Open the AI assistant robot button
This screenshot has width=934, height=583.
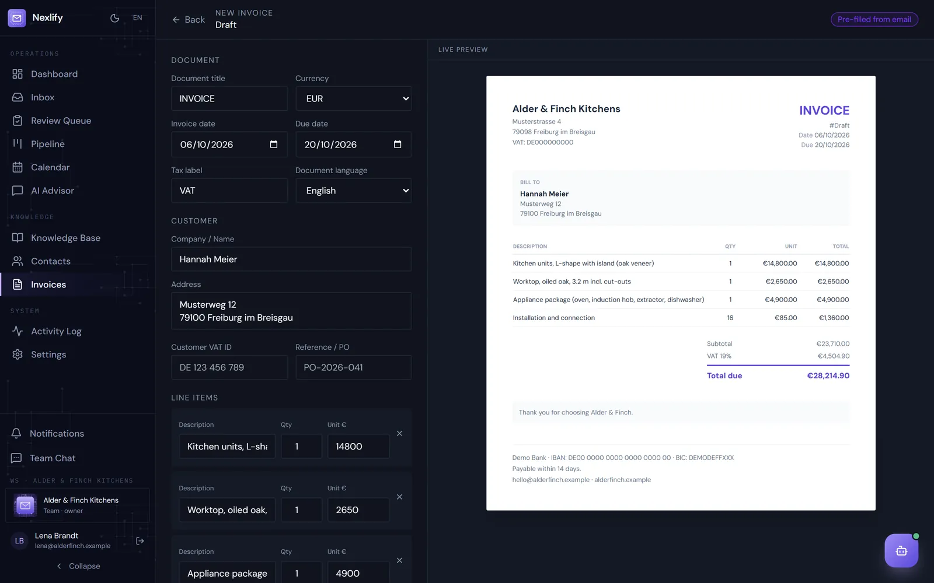pos(901,550)
